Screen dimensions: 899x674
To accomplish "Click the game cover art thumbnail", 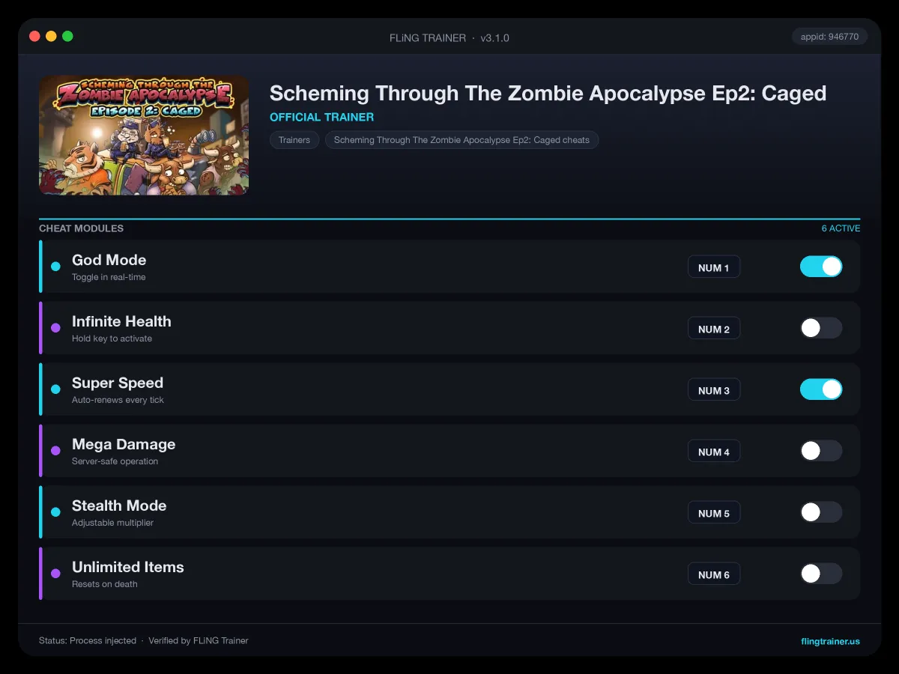I will [144, 136].
